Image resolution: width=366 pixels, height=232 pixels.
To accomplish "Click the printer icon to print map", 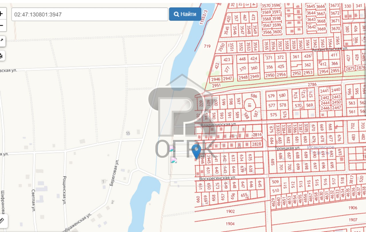I will pos(2,56).
